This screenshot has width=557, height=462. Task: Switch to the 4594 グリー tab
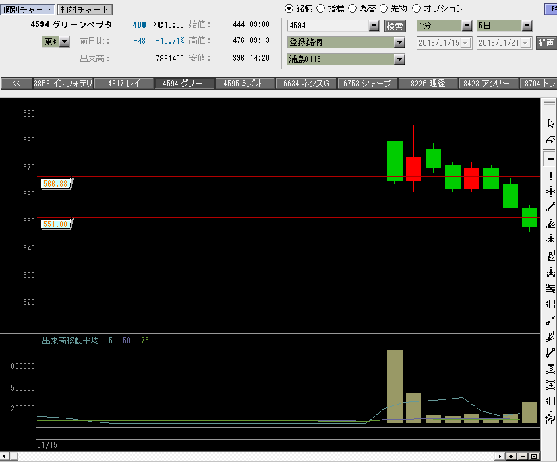pos(185,84)
